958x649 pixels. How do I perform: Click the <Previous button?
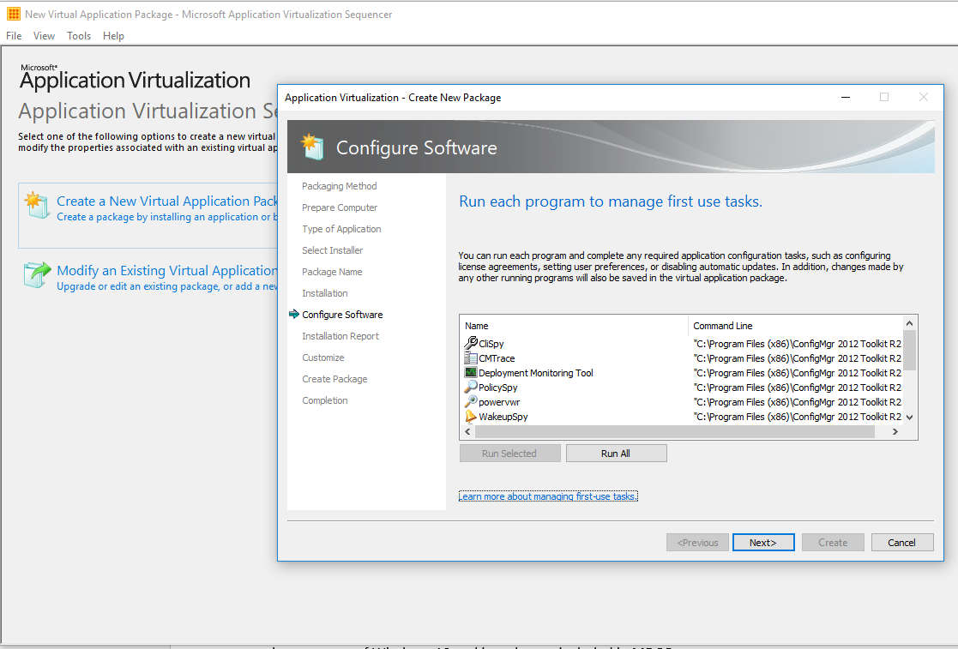tap(697, 542)
